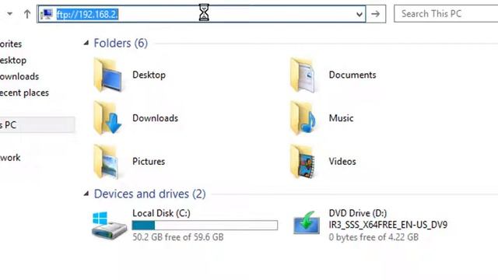498x280 pixels.
Task: Click the Go arrow beside address bar
Action: click(376, 14)
